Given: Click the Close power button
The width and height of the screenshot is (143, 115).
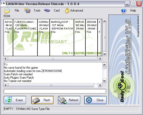Looking at the screenshot, I should 95,100.
